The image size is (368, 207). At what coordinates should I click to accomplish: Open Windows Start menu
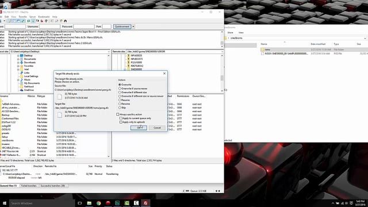click(x=5, y=203)
